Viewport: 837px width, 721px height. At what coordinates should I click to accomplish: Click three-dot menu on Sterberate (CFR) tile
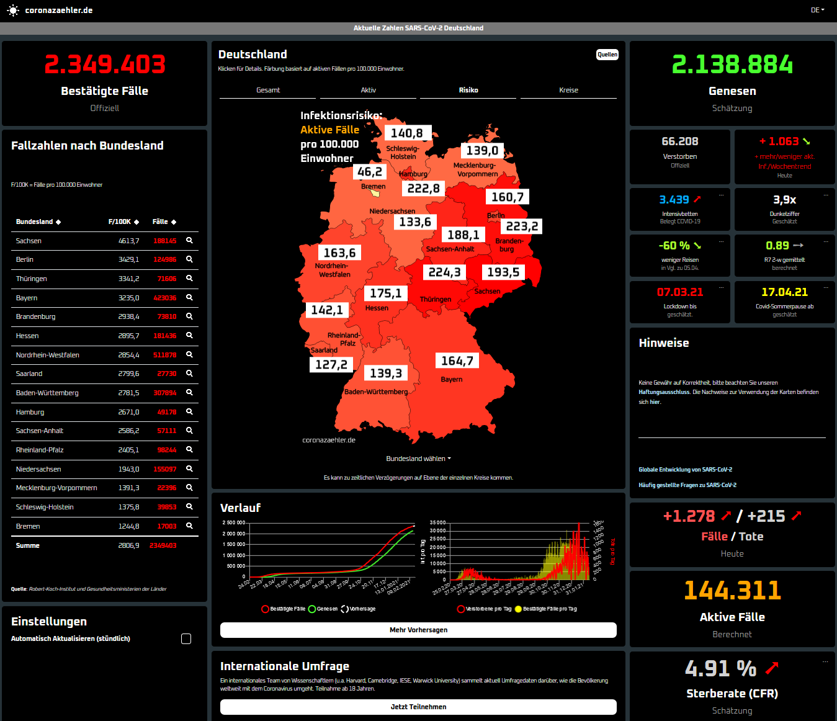tap(825, 661)
